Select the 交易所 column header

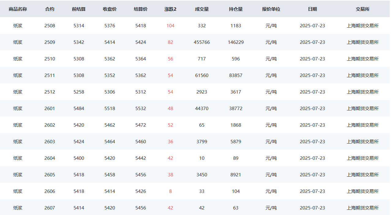[363, 9]
